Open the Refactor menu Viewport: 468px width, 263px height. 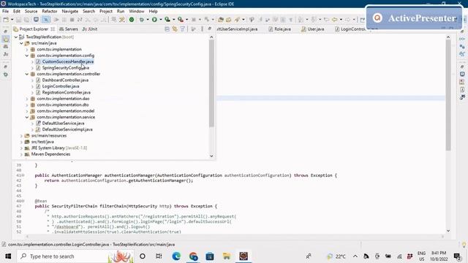[50, 11]
